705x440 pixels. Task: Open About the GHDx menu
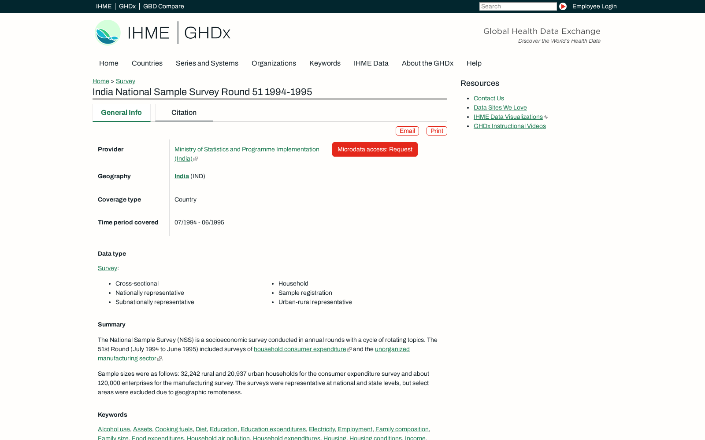[427, 63]
